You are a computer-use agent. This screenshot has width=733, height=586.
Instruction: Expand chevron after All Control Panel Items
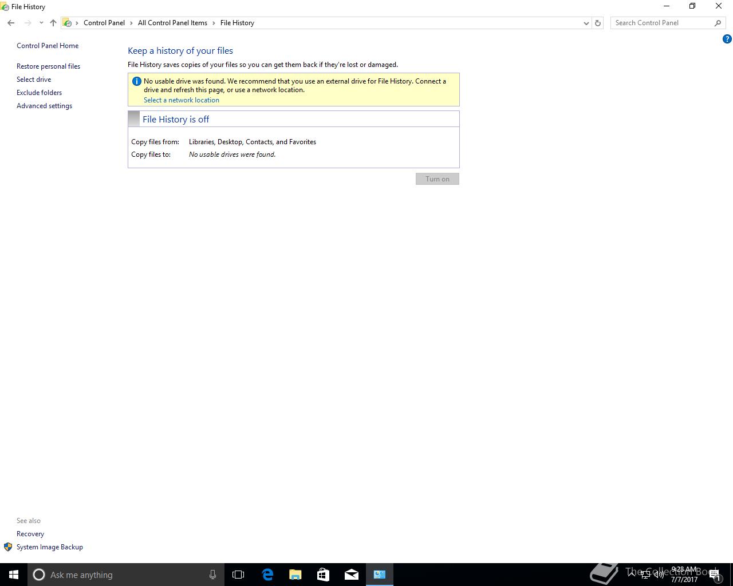214,23
